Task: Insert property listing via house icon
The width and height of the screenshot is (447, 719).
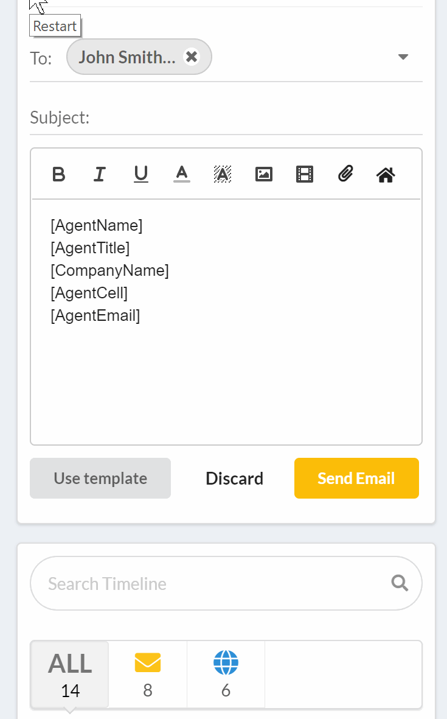Action: pyautogui.click(x=386, y=175)
